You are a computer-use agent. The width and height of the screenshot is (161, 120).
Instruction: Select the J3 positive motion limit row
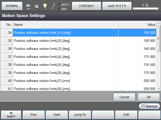(x=65, y=49)
